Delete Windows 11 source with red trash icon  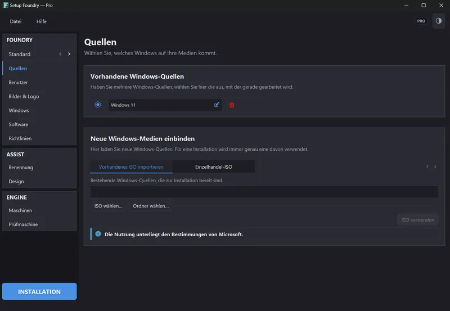click(x=232, y=105)
